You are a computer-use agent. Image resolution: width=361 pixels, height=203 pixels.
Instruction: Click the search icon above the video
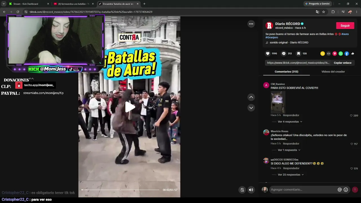tap(172, 24)
